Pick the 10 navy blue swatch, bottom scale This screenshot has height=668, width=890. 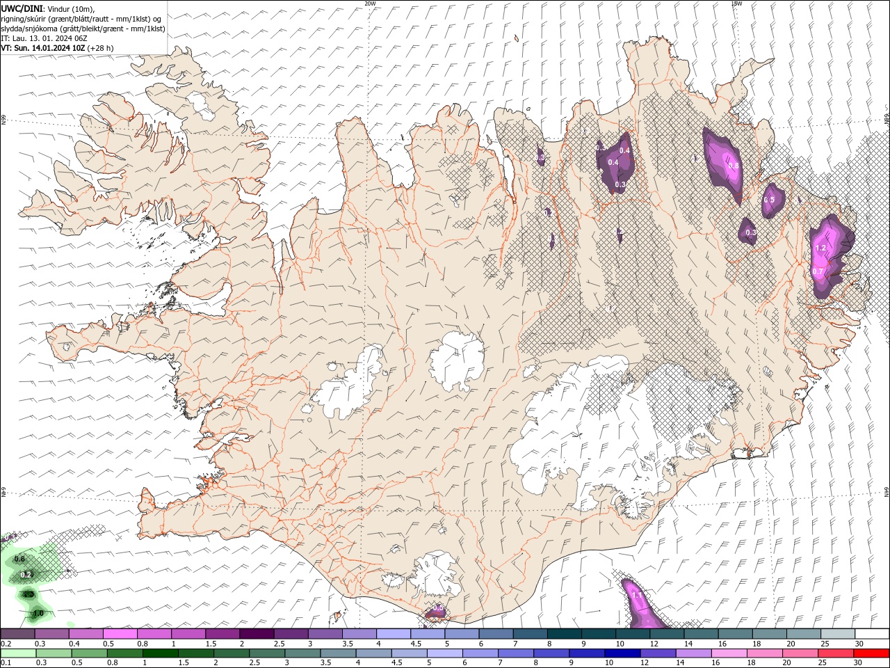[622, 653]
